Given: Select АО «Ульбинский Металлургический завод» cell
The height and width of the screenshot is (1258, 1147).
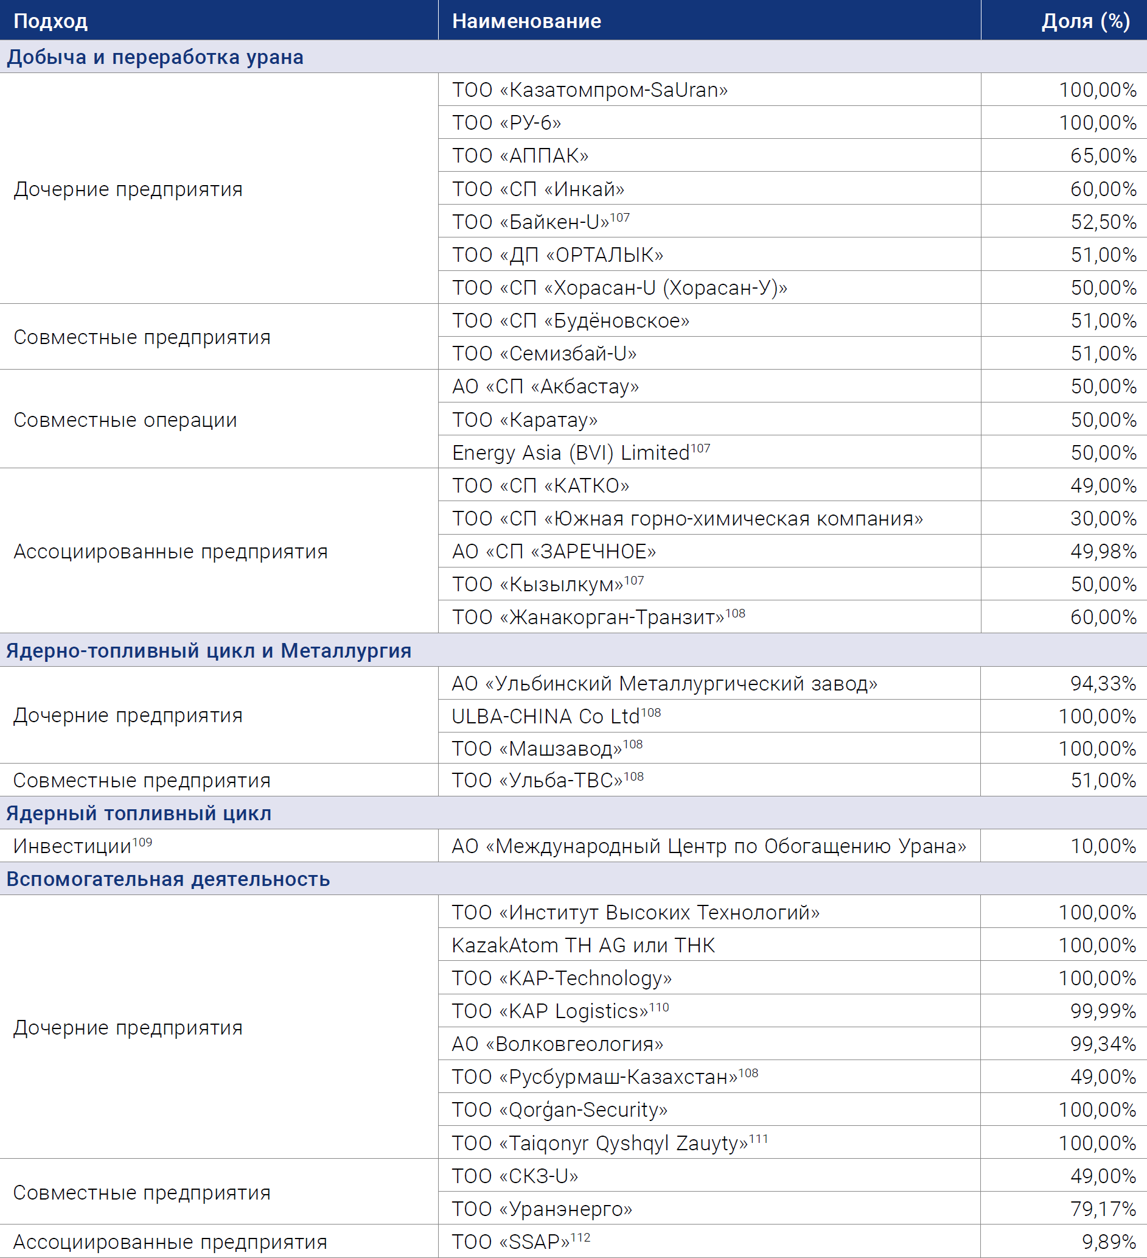Looking at the screenshot, I should 709,683.
